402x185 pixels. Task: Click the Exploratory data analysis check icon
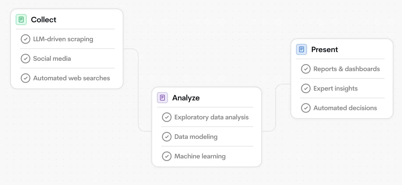click(x=167, y=117)
